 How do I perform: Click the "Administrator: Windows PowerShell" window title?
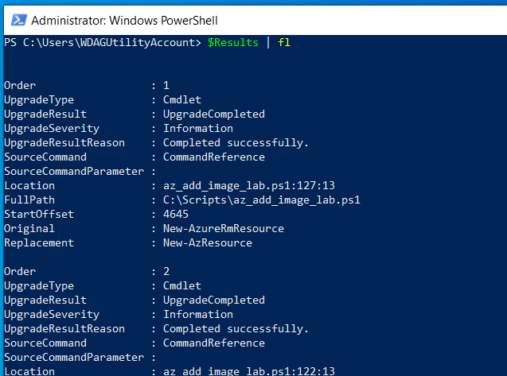(x=124, y=19)
